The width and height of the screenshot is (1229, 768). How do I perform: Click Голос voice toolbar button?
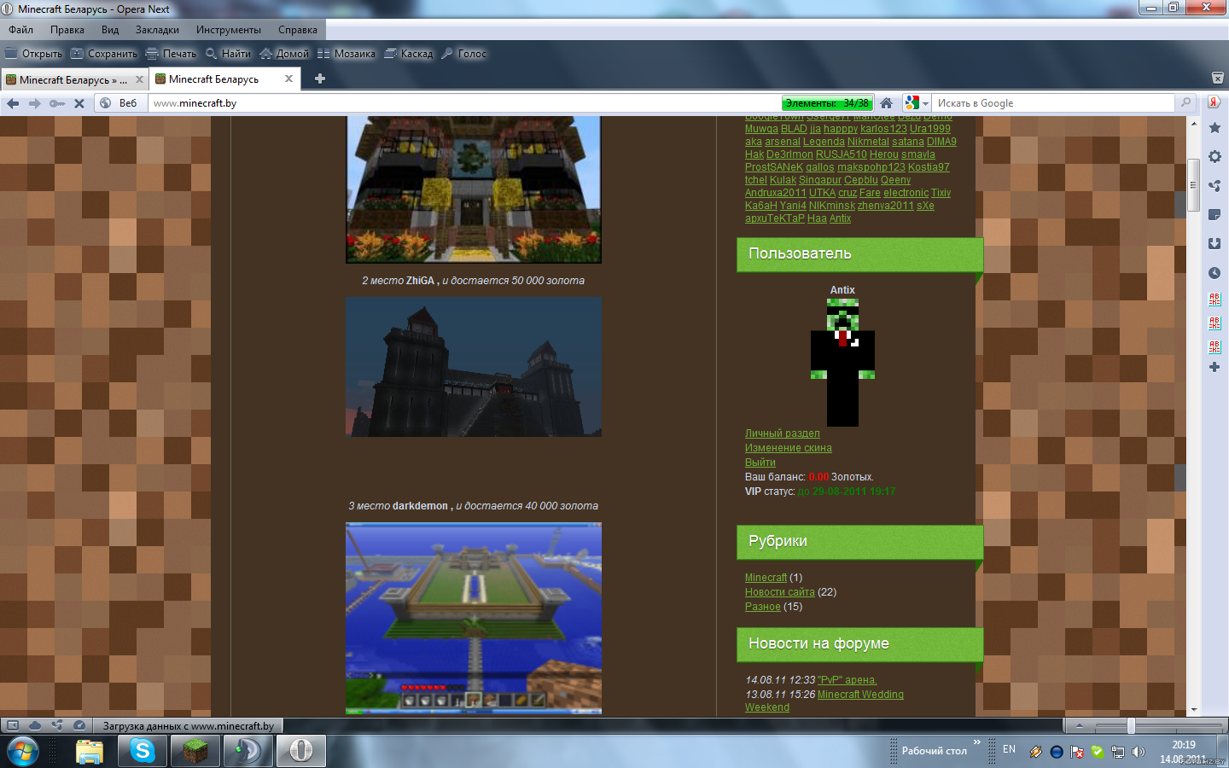coord(464,54)
